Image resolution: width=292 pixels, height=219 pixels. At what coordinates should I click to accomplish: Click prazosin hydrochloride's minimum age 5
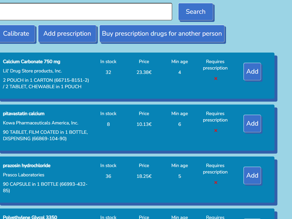[180, 176]
